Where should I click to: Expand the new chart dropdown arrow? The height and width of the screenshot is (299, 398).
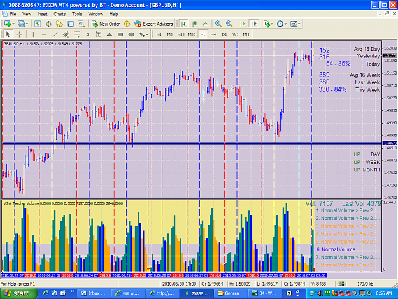coord(13,24)
